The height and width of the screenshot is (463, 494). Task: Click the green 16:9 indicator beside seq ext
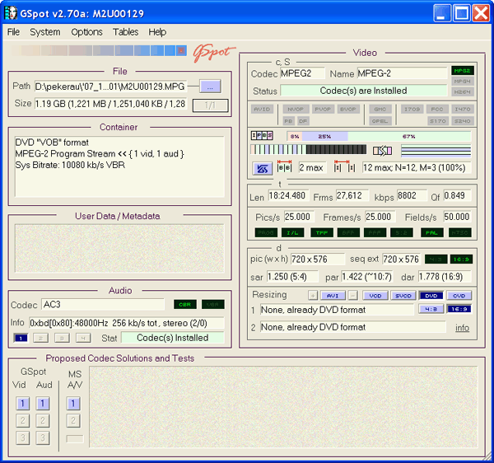461,260
